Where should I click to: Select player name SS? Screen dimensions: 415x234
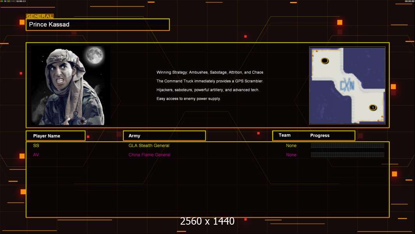pos(36,145)
